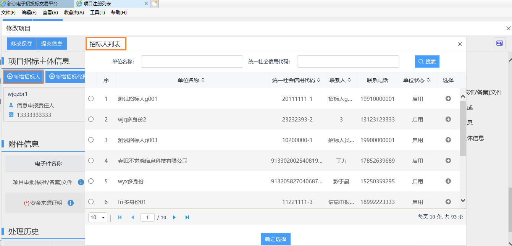
Task: Sort by 单位状态 column header
Action: [x=417, y=80]
